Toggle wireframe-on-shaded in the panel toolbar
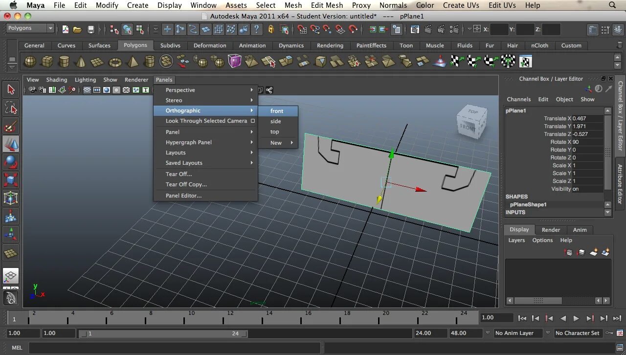 [x=86, y=90]
